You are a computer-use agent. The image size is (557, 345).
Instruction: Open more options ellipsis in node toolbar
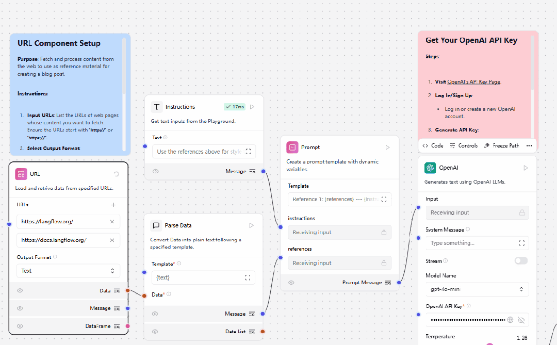click(x=529, y=145)
